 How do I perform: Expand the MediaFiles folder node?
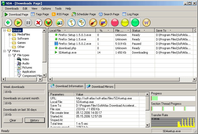(x=9, y=34)
